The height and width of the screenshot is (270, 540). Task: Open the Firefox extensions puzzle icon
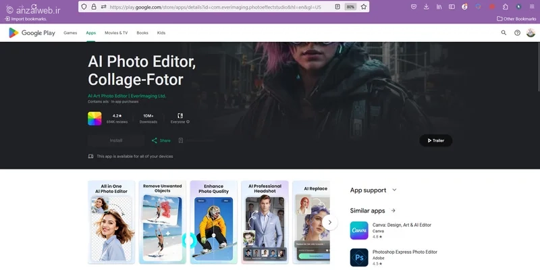pos(505,7)
